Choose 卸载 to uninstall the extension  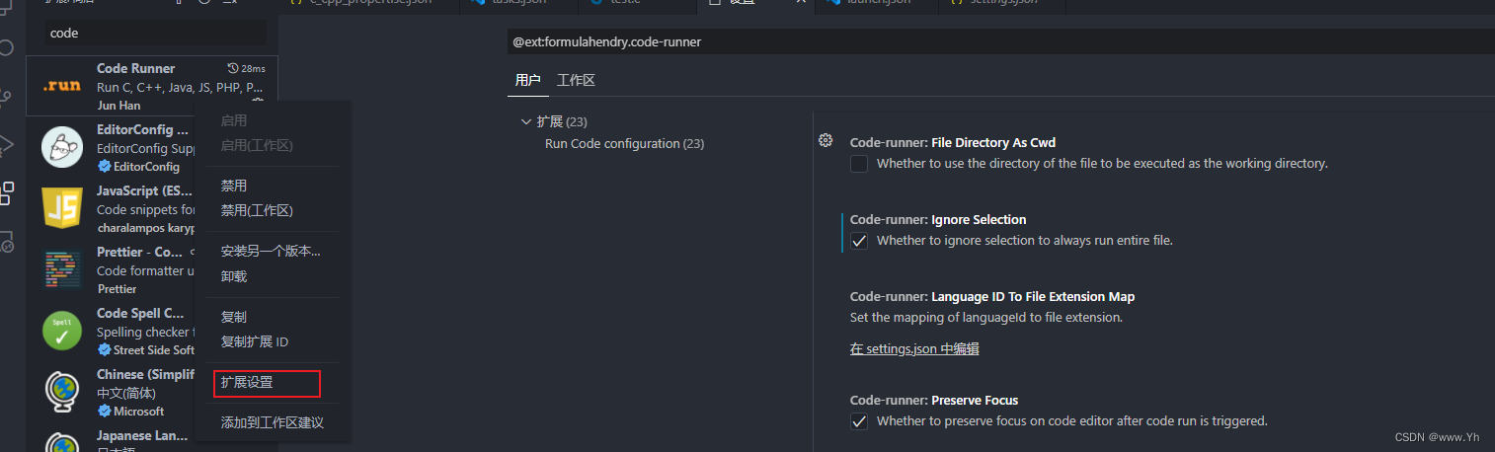(x=234, y=276)
